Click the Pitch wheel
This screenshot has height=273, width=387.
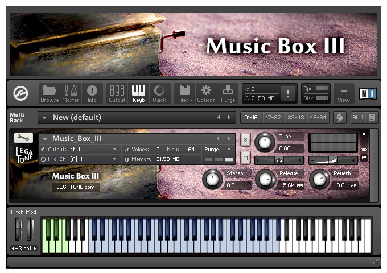point(18,229)
